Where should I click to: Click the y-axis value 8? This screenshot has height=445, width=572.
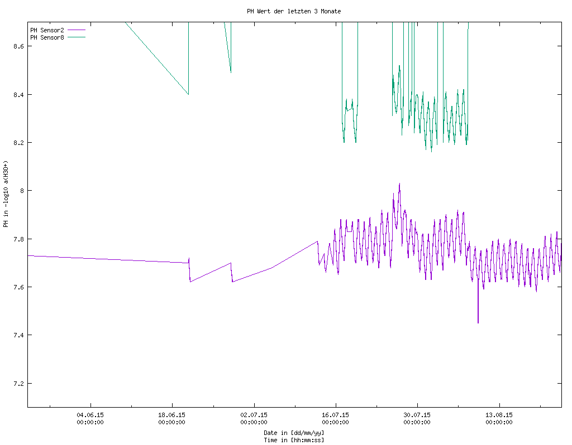[x=22, y=191]
